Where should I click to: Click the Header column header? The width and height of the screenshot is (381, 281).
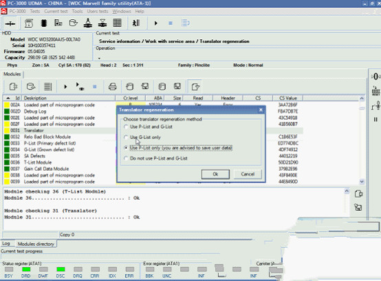(228, 98)
